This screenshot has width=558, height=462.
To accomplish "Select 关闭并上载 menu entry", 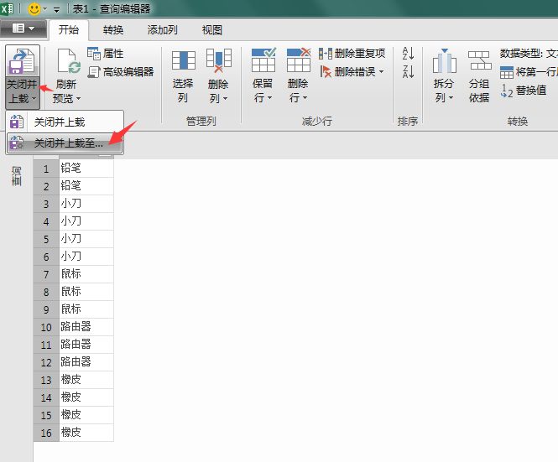I will coord(65,122).
